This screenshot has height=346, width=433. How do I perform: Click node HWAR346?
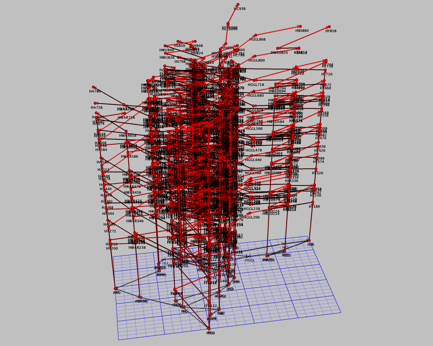click(x=133, y=217)
